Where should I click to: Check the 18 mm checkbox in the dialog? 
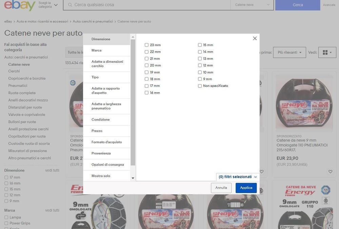click(146, 79)
